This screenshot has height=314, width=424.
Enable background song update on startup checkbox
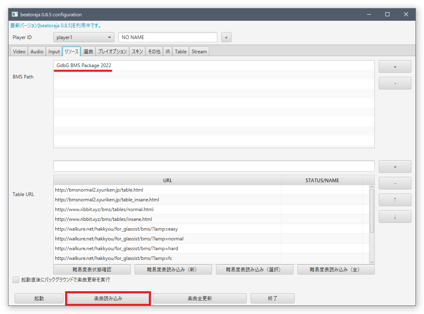(16, 280)
